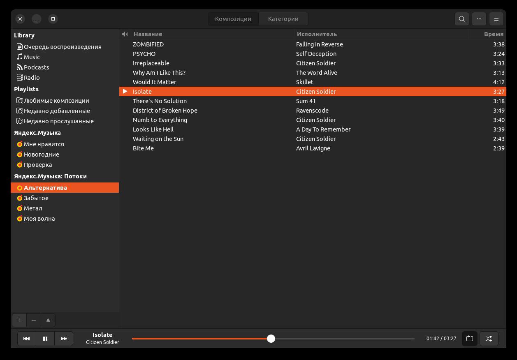Switch to Категории tab
Image resolution: width=517 pixels, height=360 pixels.
tap(283, 19)
